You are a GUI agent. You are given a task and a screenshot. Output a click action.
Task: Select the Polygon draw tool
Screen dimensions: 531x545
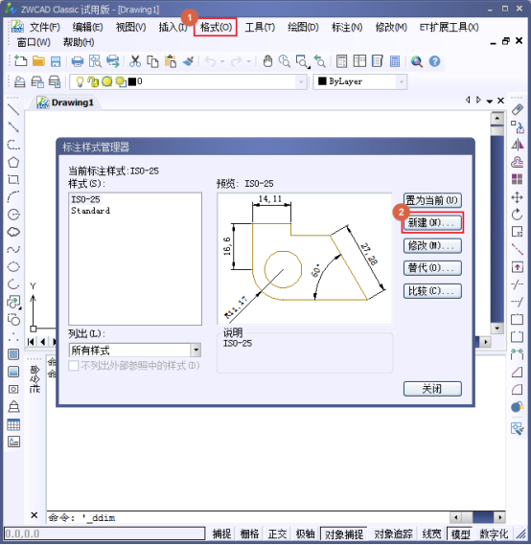tap(13, 162)
